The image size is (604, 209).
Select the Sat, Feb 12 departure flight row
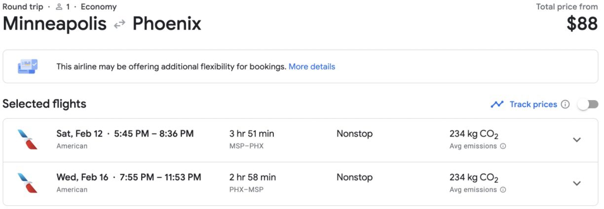296,139
